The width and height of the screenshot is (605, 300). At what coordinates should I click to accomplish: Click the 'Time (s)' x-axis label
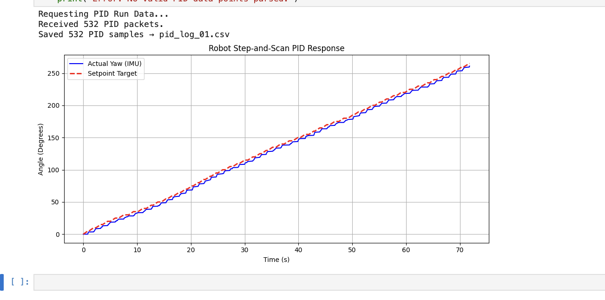(276, 260)
